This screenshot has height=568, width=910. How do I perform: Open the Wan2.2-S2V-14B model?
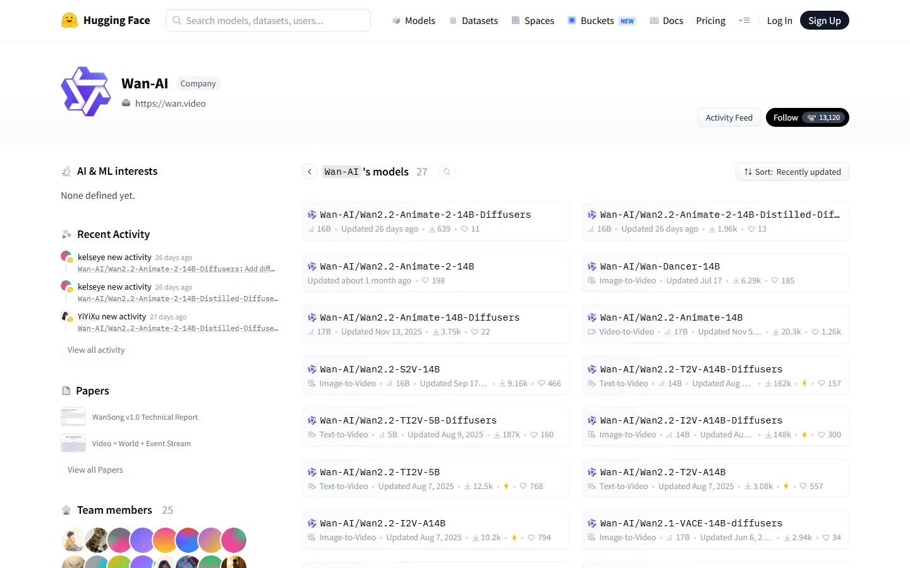click(x=435, y=376)
